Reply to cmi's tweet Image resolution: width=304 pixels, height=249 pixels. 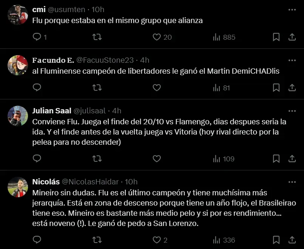tap(37, 37)
